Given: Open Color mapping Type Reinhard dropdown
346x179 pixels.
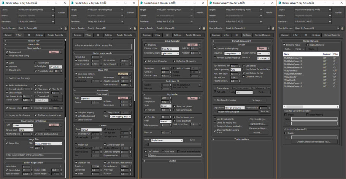Looking at the screenshot, I should (x=91, y=98).
